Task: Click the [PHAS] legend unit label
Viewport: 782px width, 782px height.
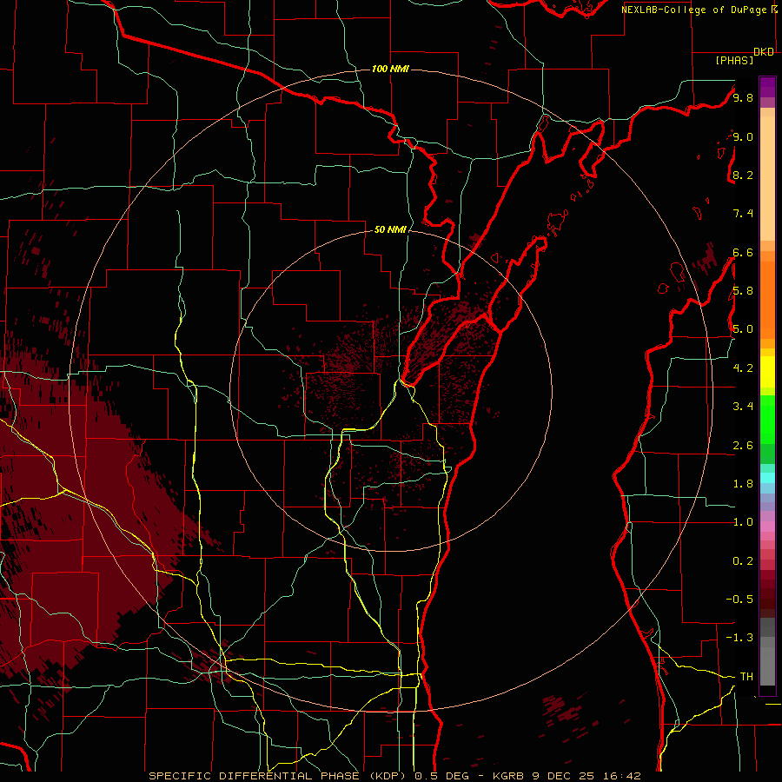Action: pos(734,60)
